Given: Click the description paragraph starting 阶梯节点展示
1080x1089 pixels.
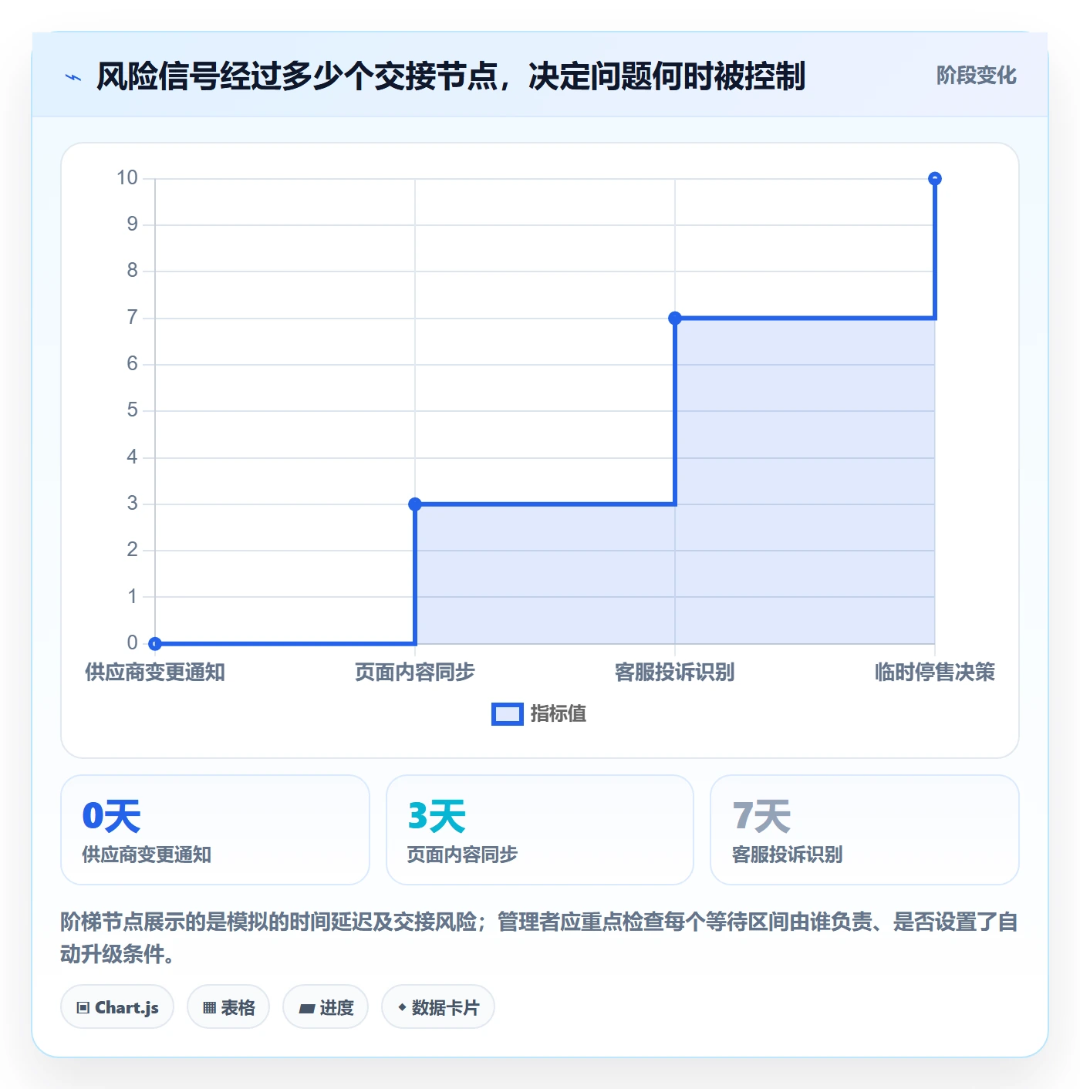Looking at the screenshot, I should (539, 938).
